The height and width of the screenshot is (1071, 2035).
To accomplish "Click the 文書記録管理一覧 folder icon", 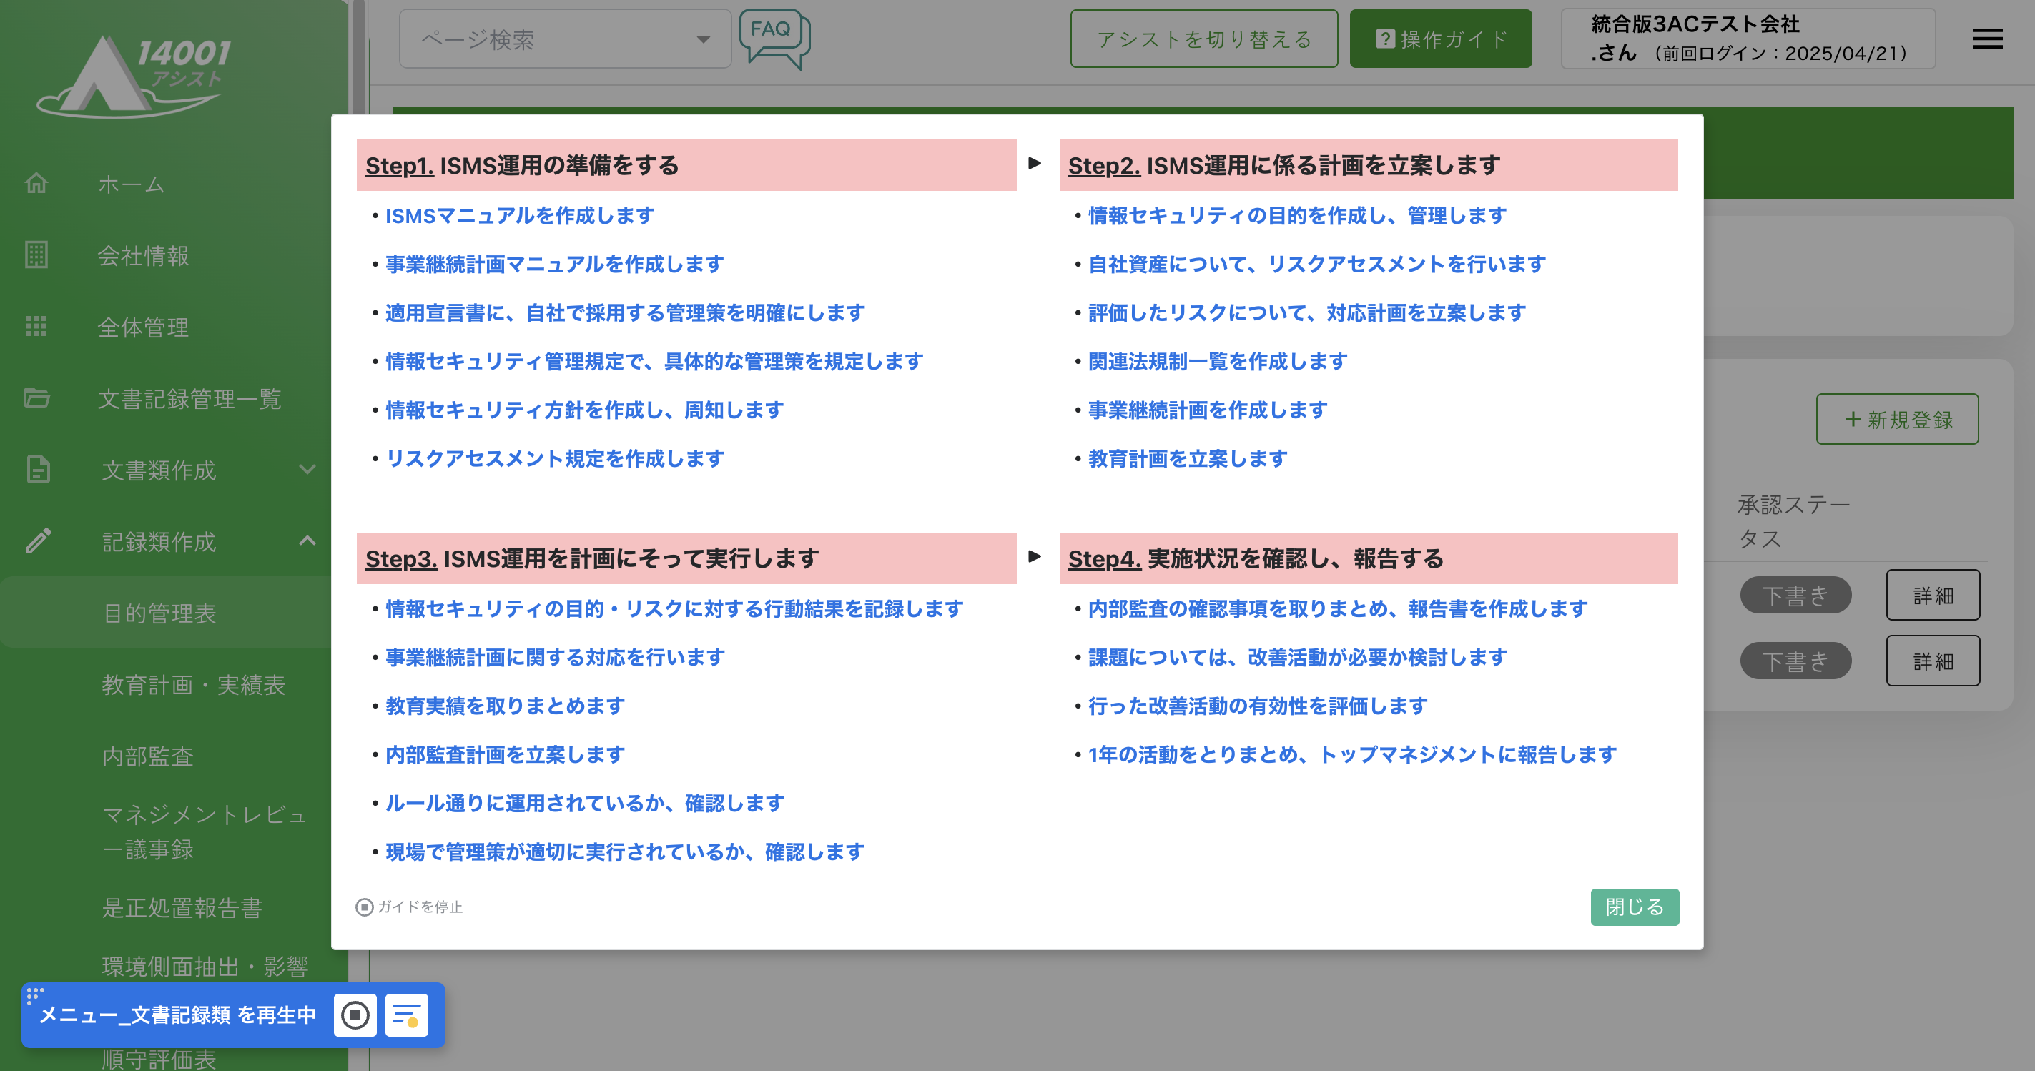I will click(x=36, y=398).
